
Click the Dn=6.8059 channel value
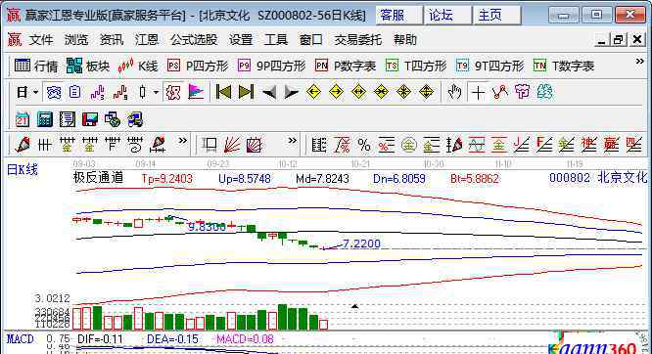click(x=399, y=179)
